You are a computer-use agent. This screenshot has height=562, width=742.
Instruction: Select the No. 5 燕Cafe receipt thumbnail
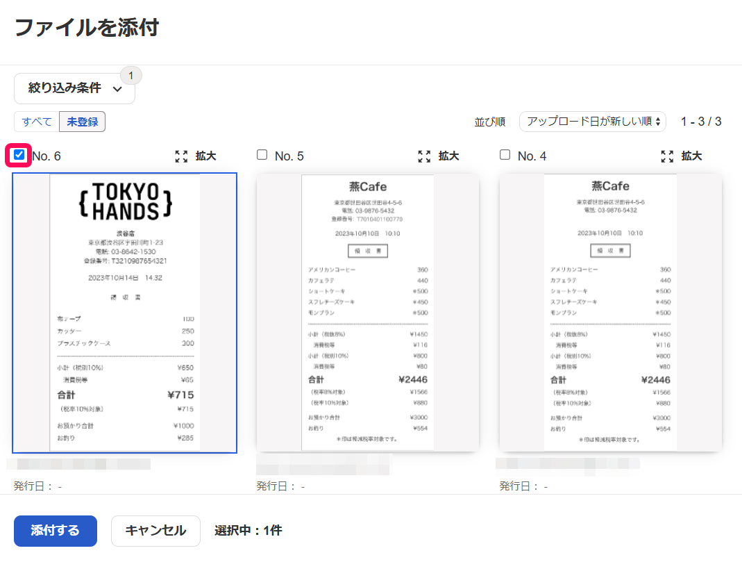pos(368,313)
